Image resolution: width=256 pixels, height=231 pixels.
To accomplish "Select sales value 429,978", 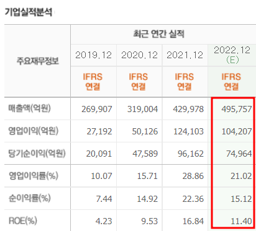I will [188, 109].
